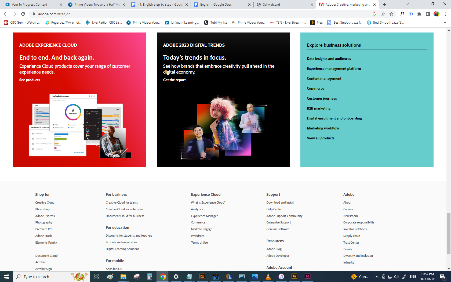The height and width of the screenshot is (282, 451).
Task: Open the Get the report link
Action: (x=174, y=80)
